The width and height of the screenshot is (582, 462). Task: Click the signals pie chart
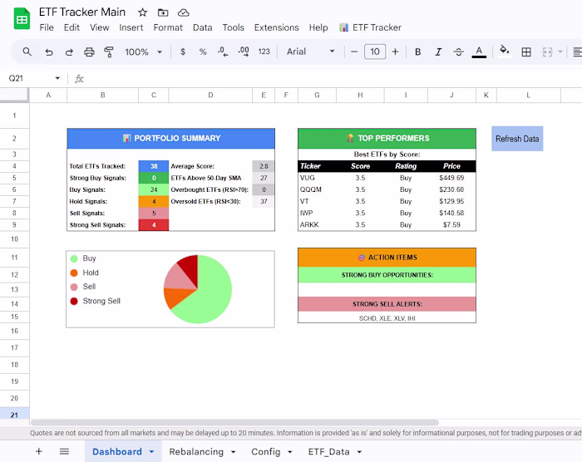198,289
